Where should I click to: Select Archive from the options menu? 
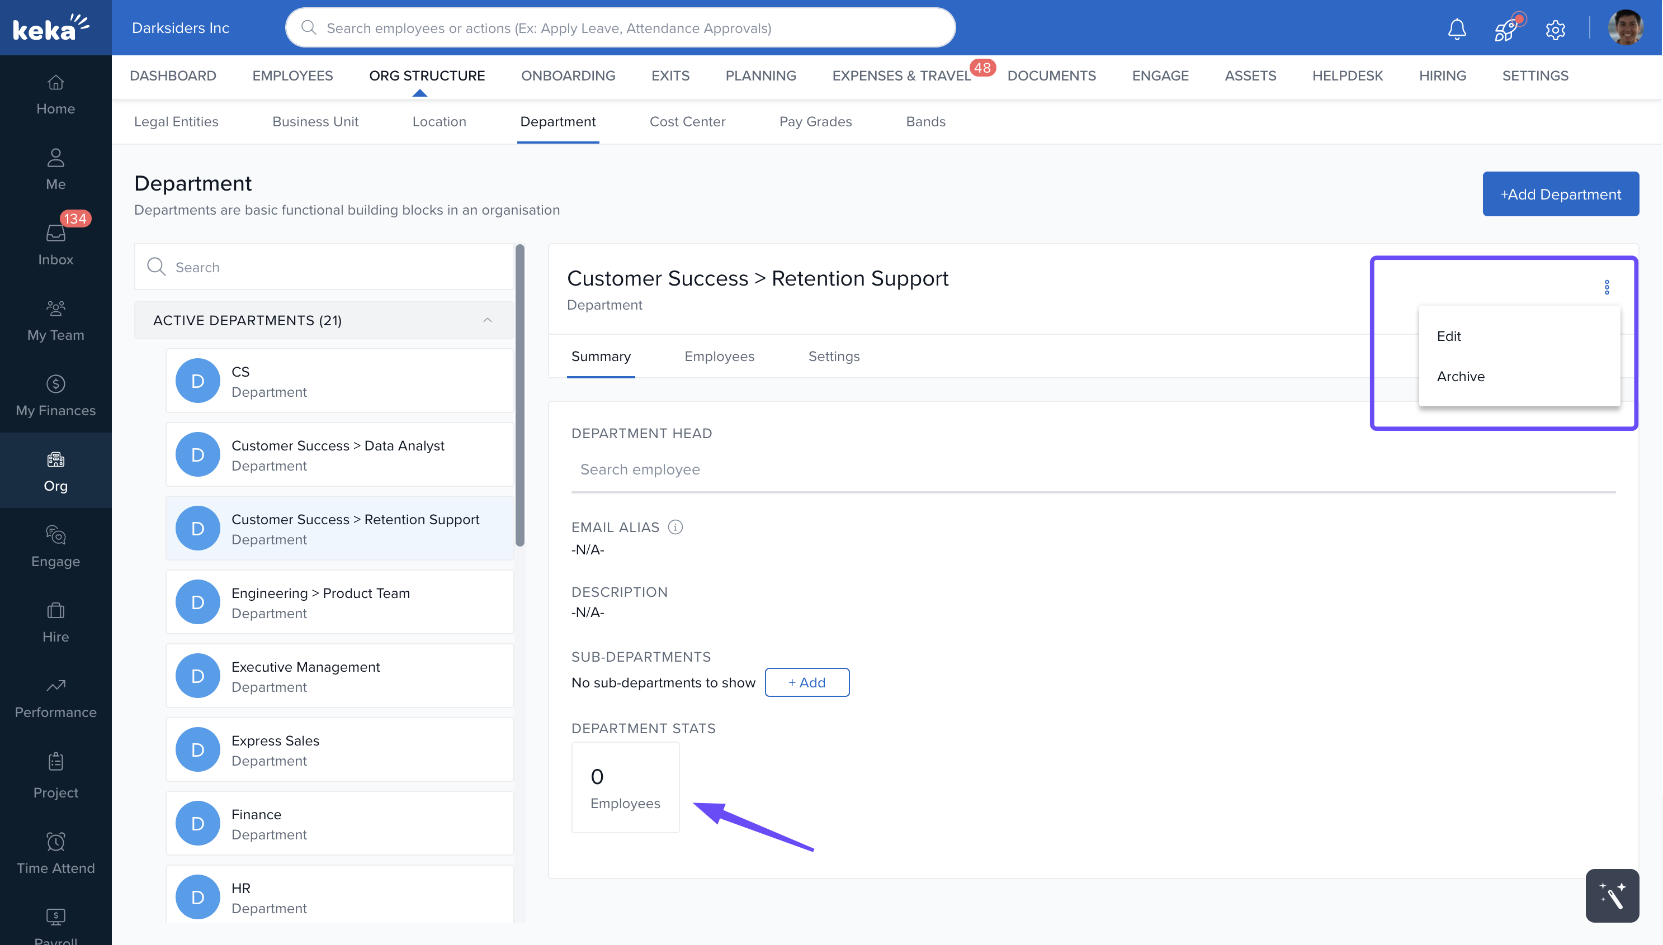point(1460,377)
